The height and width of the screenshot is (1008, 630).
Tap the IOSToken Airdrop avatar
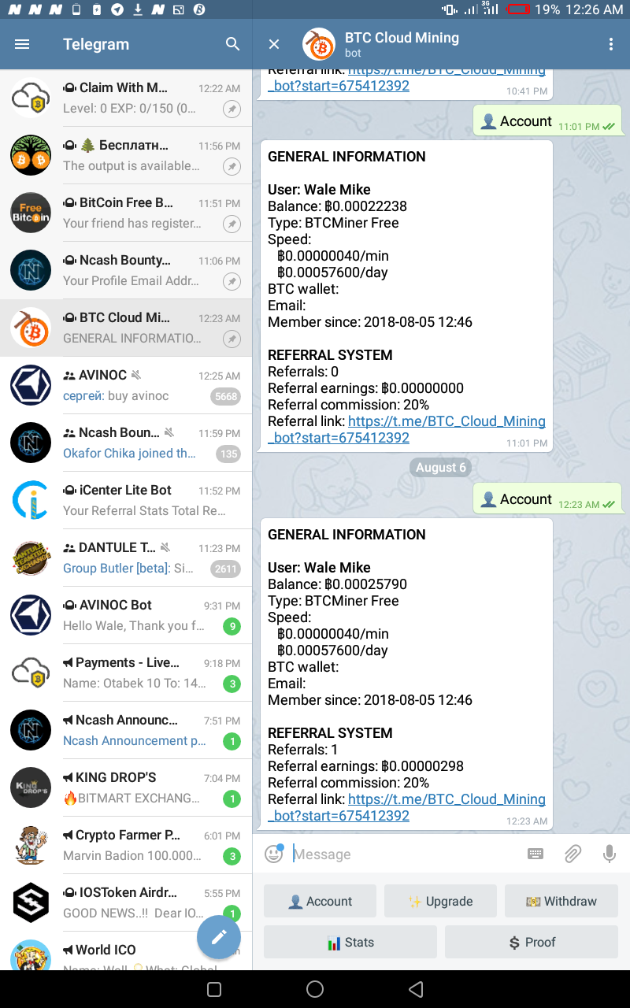(31, 902)
